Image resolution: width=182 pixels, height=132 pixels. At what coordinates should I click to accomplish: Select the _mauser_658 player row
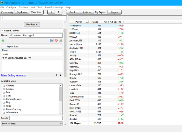click(96, 40)
